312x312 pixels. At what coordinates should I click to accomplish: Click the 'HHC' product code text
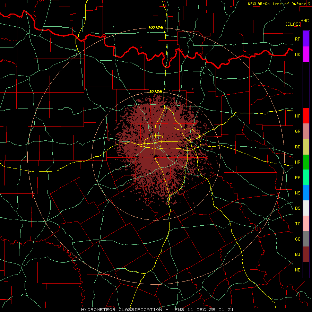point(305,21)
